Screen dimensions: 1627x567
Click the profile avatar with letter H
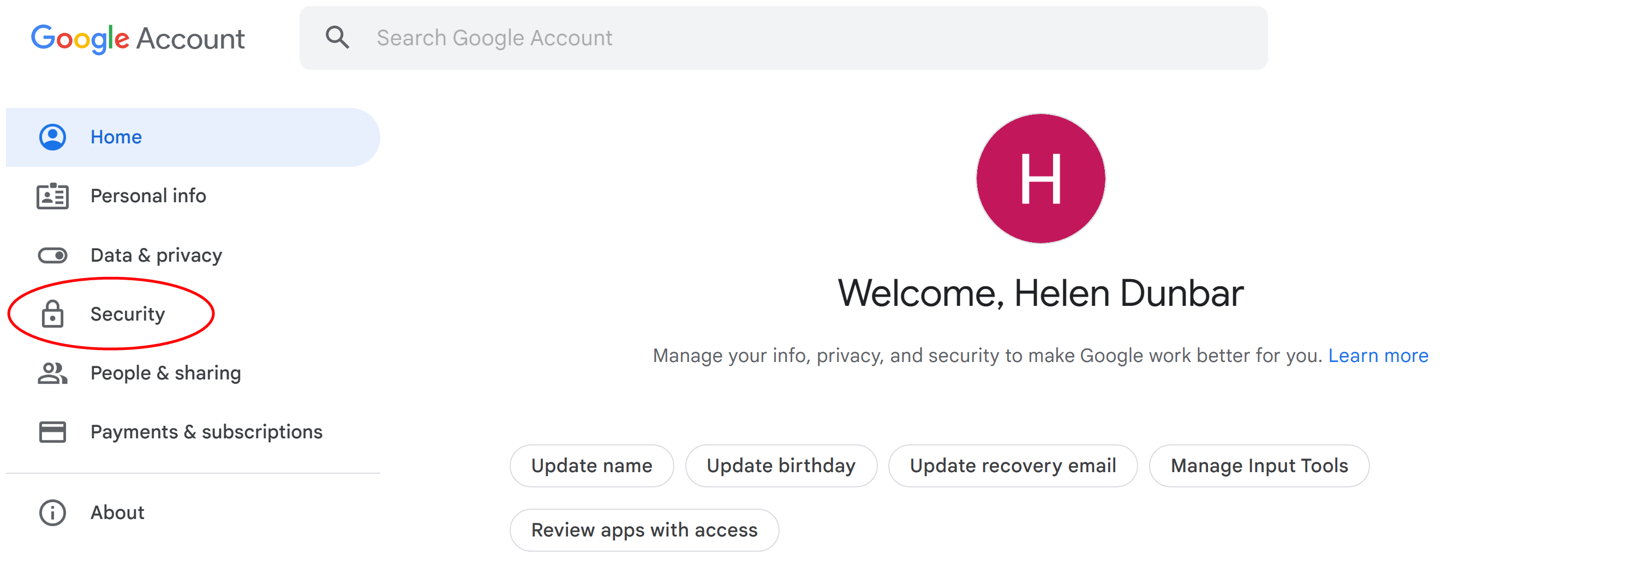click(1040, 179)
